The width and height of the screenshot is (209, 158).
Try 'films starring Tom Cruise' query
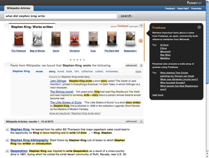(x=174, y=73)
